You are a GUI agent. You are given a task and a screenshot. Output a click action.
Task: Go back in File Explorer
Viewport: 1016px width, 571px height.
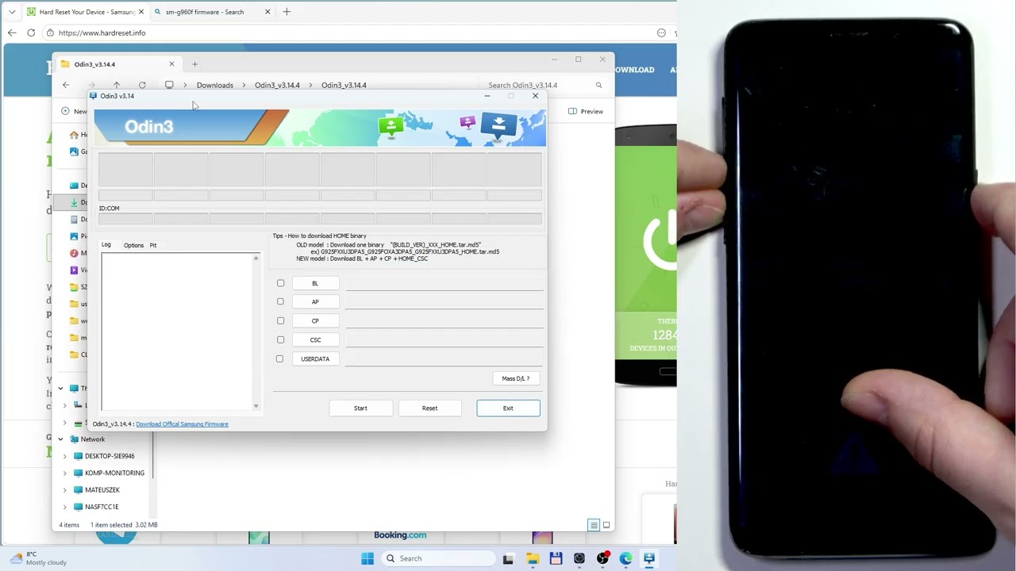66,85
